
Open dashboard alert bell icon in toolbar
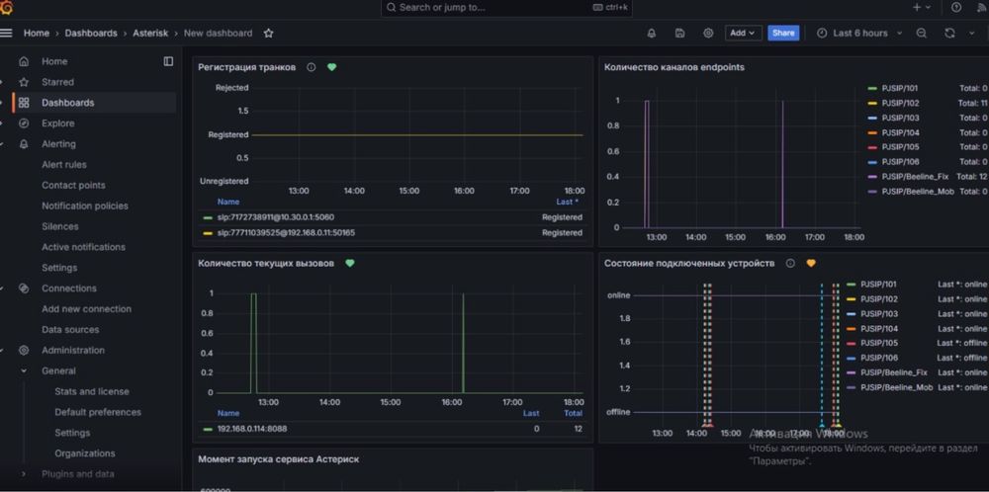pos(652,34)
